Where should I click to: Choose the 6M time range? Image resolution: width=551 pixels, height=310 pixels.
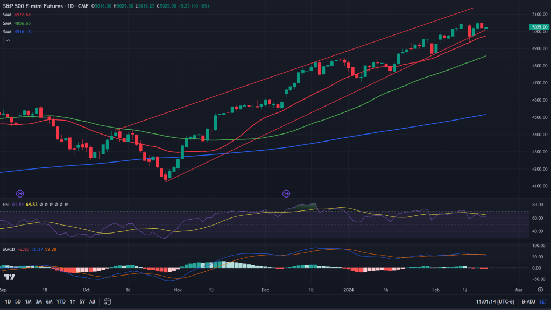coord(49,301)
